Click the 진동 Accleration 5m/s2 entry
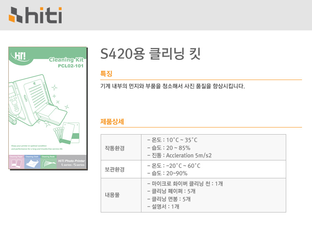The image size is (312, 250). 179,155
